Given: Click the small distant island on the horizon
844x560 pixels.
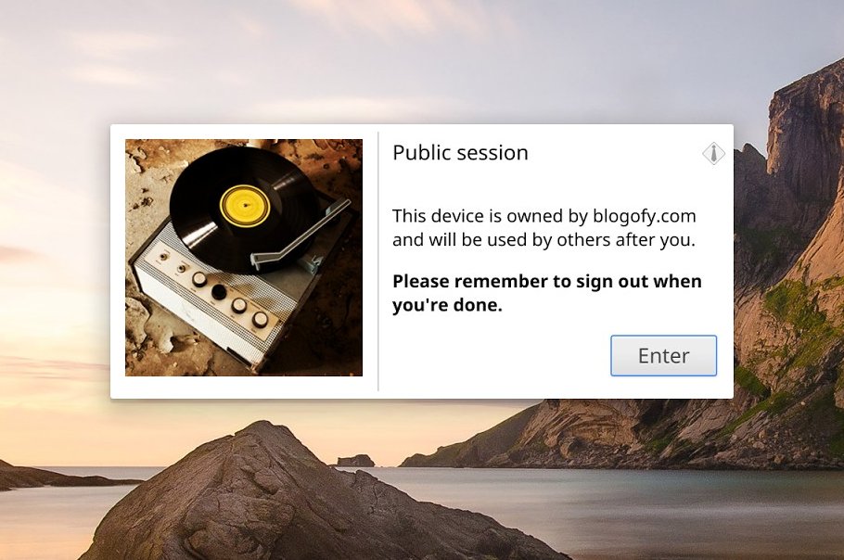Looking at the screenshot, I should point(355,461).
